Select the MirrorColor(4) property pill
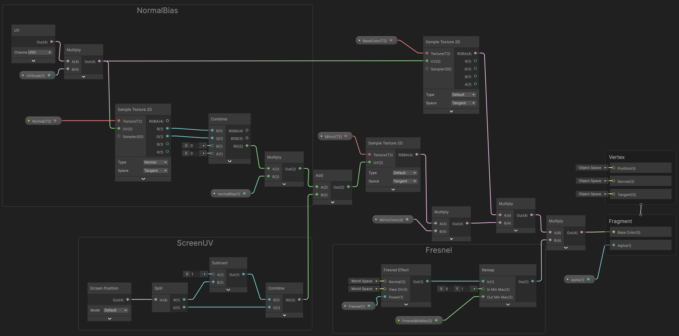679x336 pixels. tap(392, 220)
